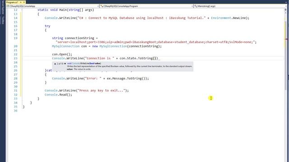Pin the Program.cs tab
Viewport: 289px width, 162px height.
pos(21,2)
